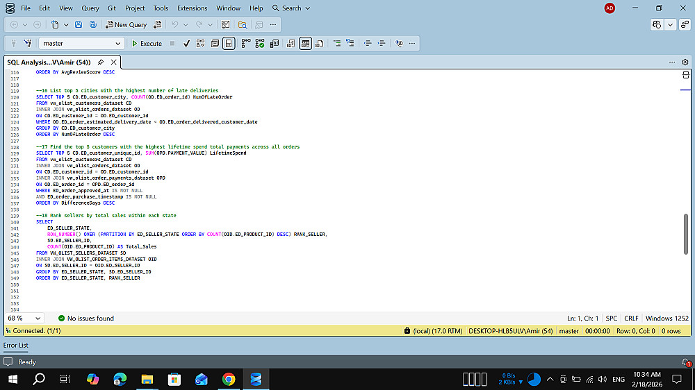
Task: Switch output to Results to File
Action: (x=319, y=44)
